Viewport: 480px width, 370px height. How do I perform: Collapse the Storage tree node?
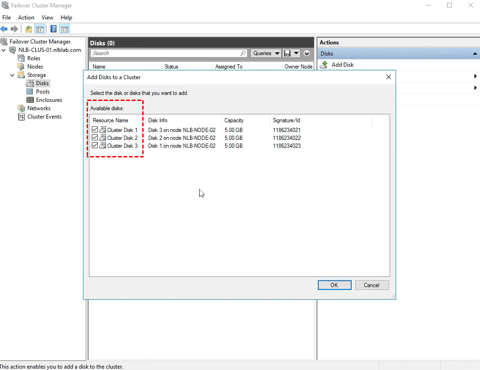pyautogui.click(x=12, y=75)
